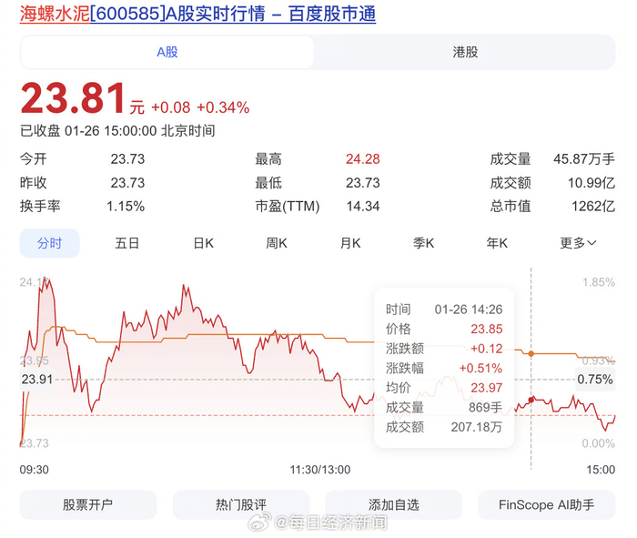Expand the 更多 dropdown menu
The image size is (637, 538).
coord(578,243)
